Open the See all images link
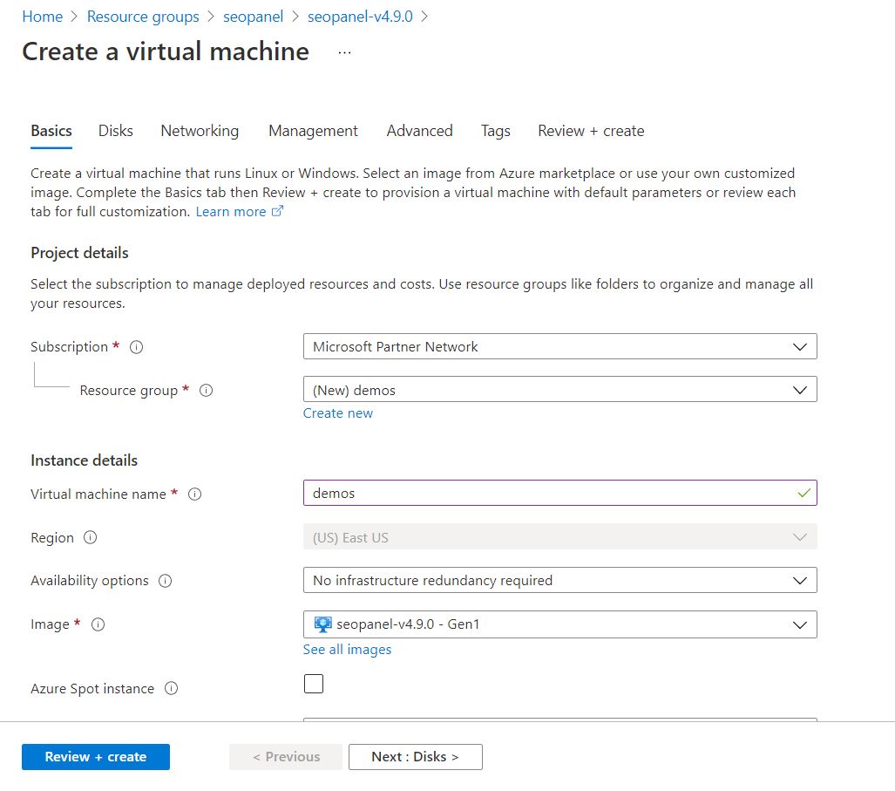The height and width of the screenshot is (791, 895). 347,650
